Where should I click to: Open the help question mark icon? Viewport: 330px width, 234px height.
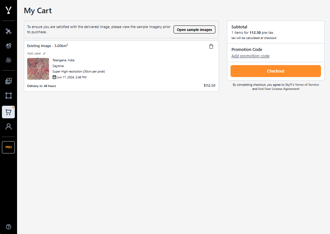click(8, 227)
